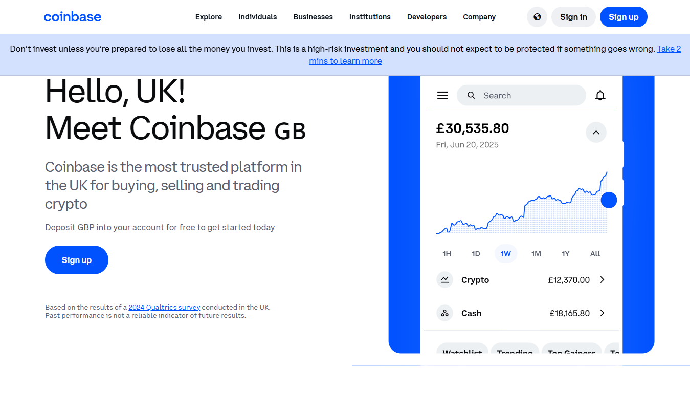Select the 1H time range
The width and height of the screenshot is (690, 393).
(x=447, y=254)
